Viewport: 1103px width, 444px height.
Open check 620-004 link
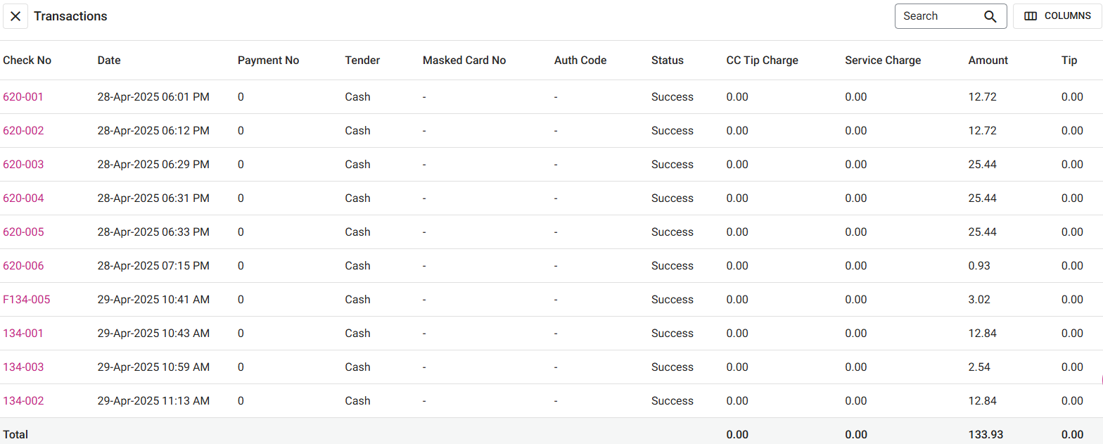23,198
